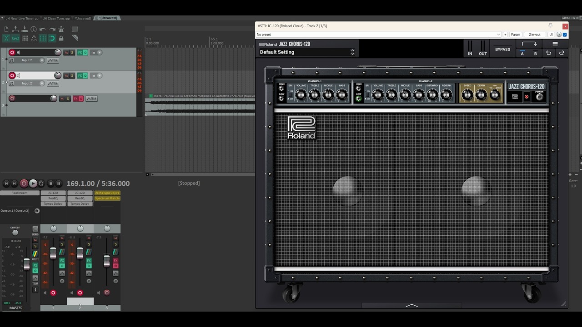
Task: Start playback with the Play button
Action: (33, 183)
